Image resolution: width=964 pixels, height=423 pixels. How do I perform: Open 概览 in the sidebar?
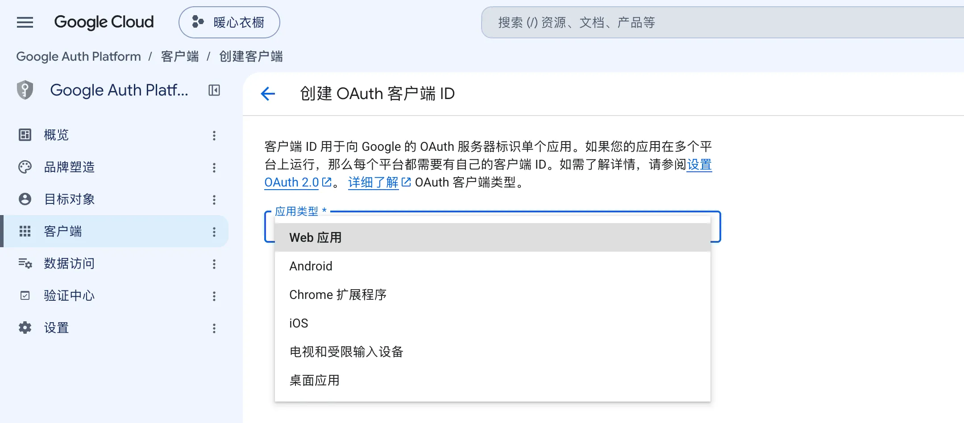[114, 135]
